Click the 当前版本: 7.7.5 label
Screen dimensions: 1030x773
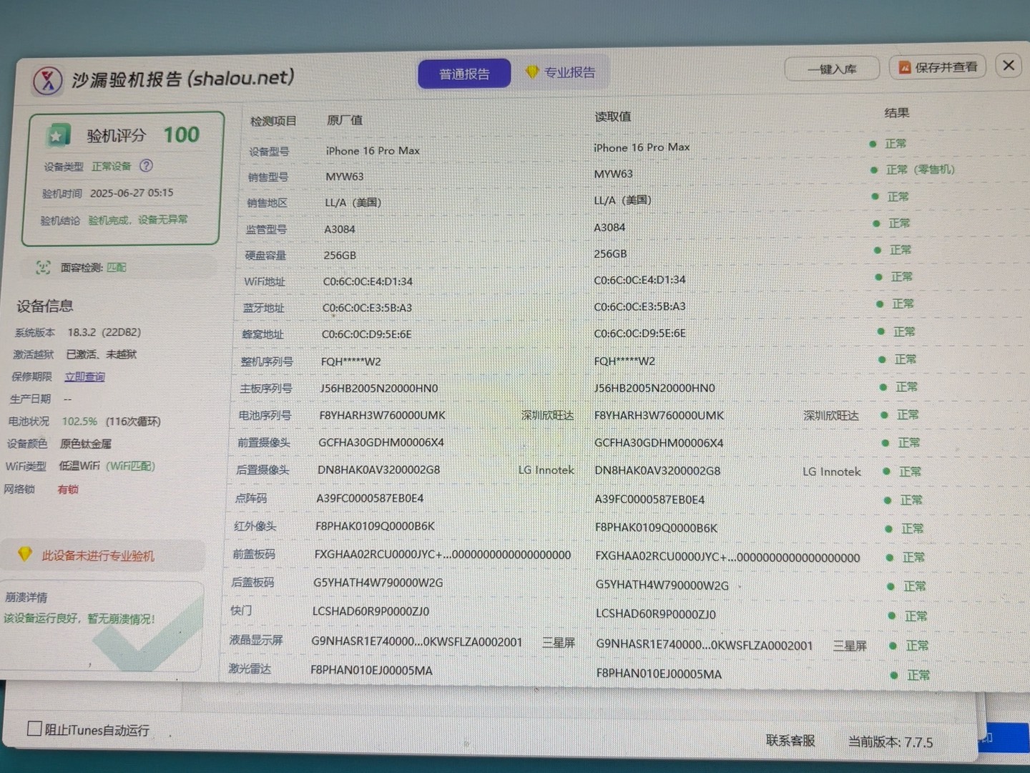click(x=891, y=742)
